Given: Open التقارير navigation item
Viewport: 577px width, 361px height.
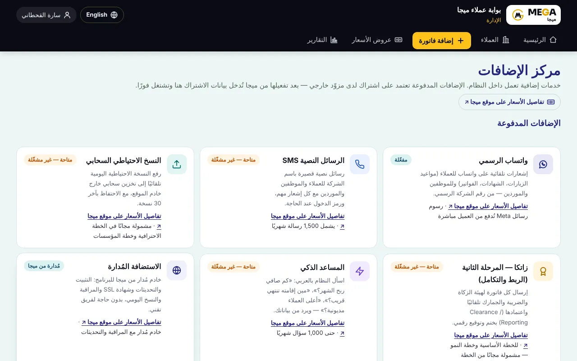Looking at the screenshot, I should click(x=322, y=40).
